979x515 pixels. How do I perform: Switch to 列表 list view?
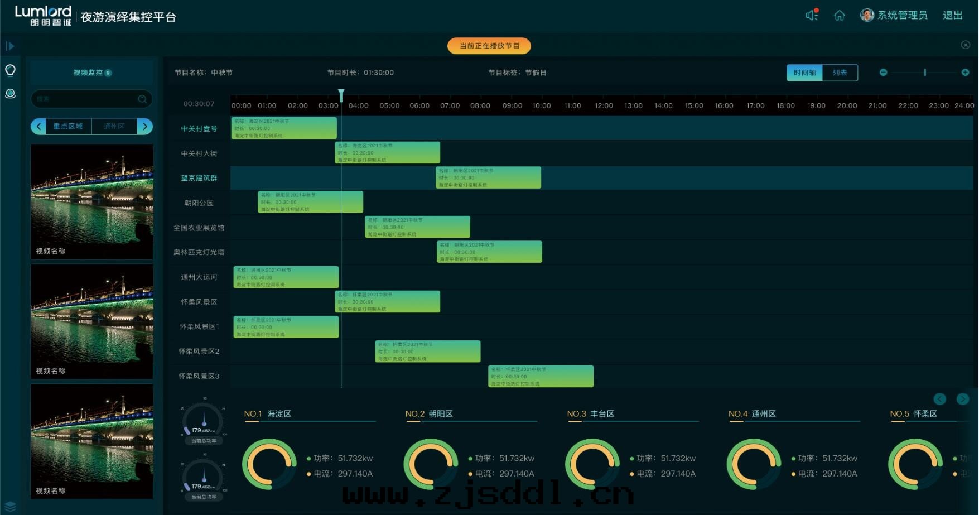click(840, 73)
